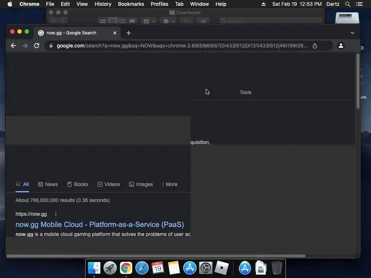The image size is (371, 278).
Task: Expand the More search categories menu
Action: click(x=170, y=184)
